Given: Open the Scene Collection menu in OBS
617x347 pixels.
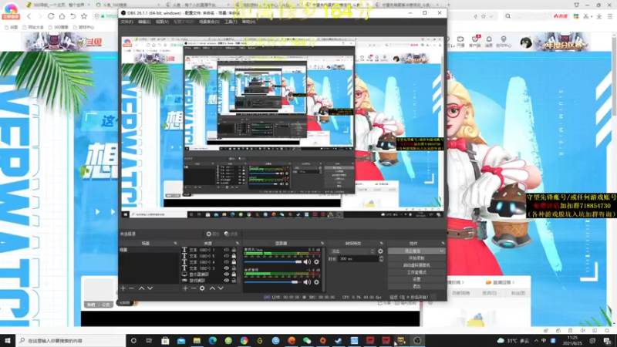Looking at the screenshot, I should coord(209,22).
